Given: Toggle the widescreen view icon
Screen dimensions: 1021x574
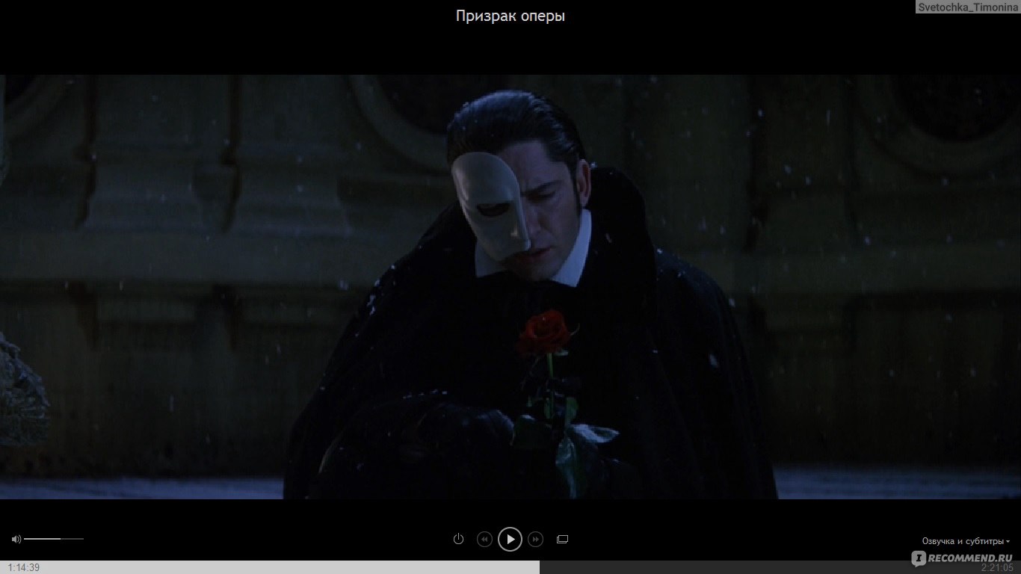Looking at the screenshot, I should point(563,539).
